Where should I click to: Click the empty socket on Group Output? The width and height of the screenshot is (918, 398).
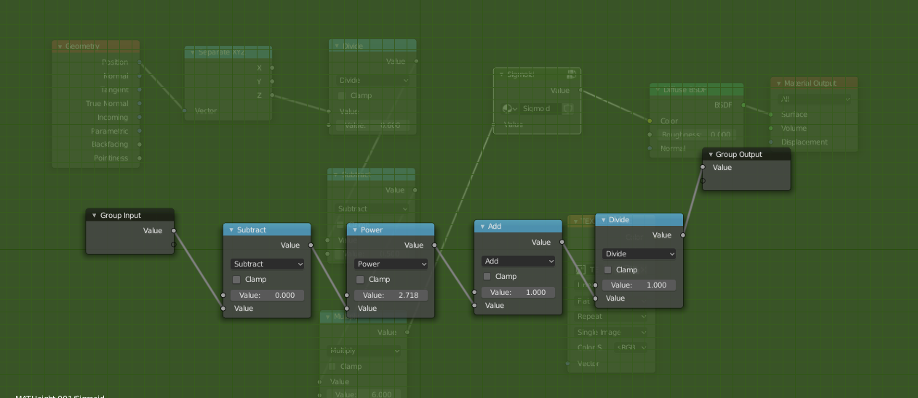point(703,181)
